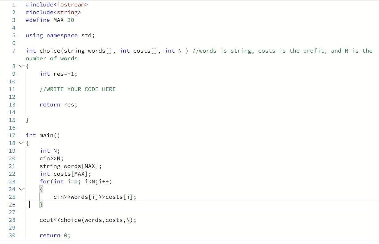
Task: Click on 'int res=-1;' statement
Action: click(58, 74)
